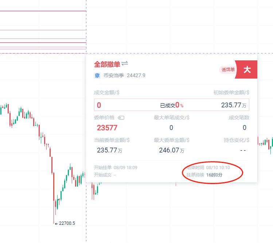Click the 全部撤单 title text

[x=107, y=64]
